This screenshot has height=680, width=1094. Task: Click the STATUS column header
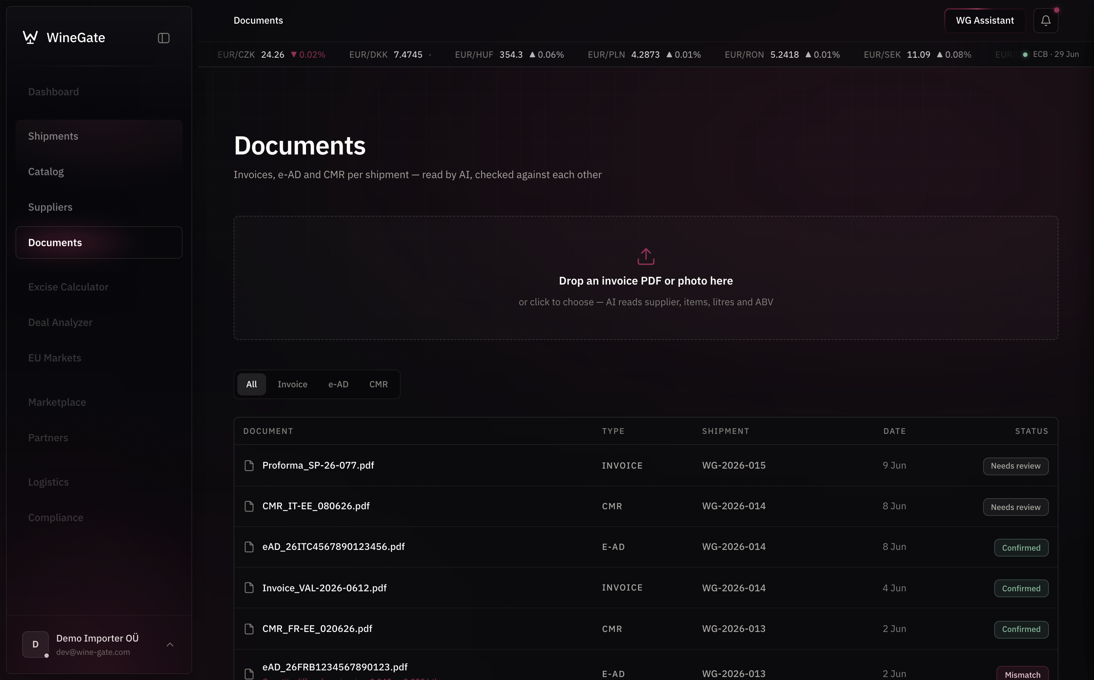(1032, 431)
